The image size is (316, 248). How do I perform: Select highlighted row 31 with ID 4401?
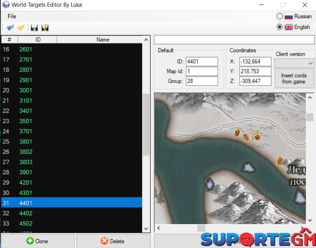72,203
